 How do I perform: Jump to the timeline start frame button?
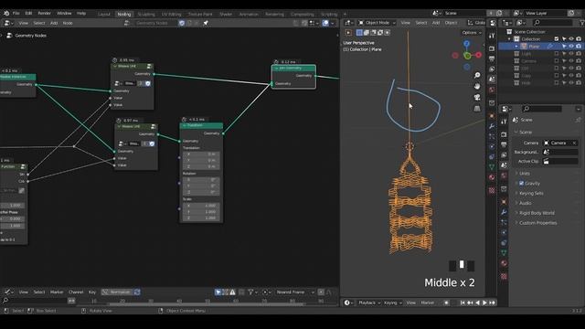[x=463, y=302]
